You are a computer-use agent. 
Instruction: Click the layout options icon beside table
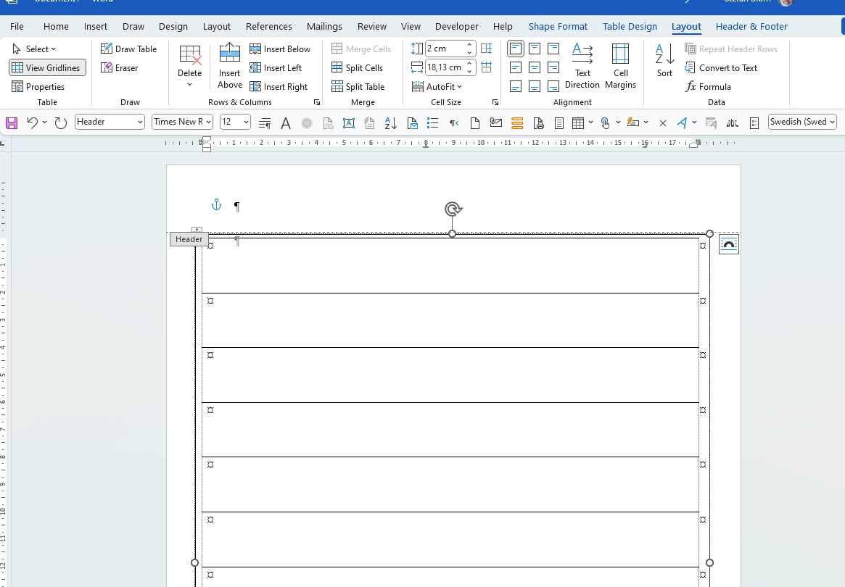(x=728, y=245)
